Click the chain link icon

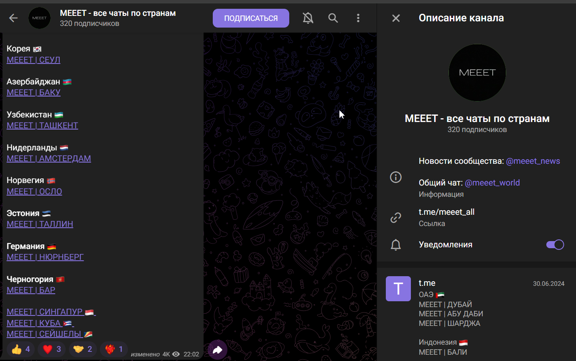click(x=395, y=217)
